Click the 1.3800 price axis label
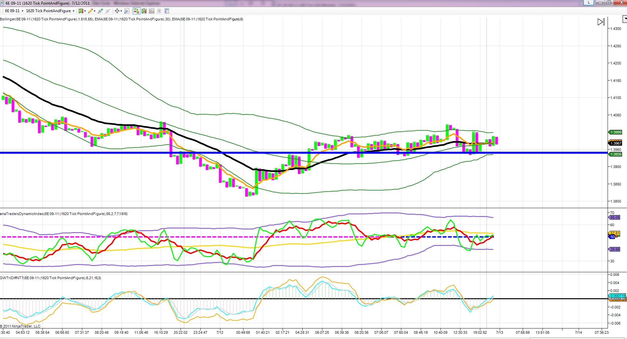The width and height of the screenshot is (627, 339). point(616,201)
